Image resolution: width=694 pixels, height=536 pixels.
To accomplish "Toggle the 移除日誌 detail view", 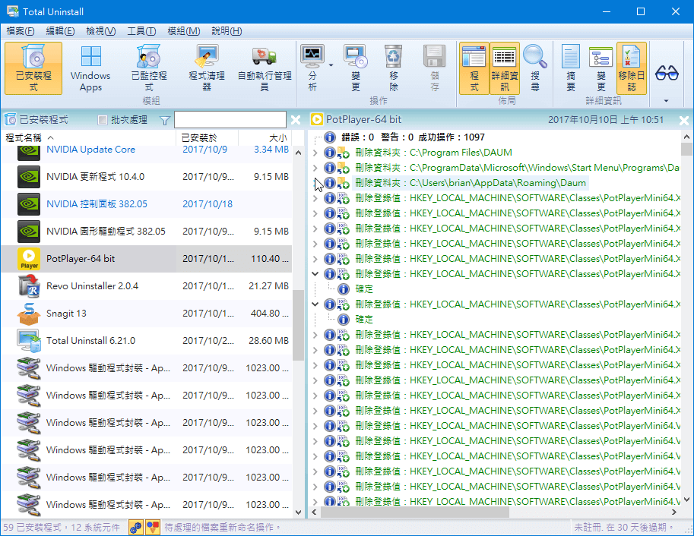I will pos(631,68).
